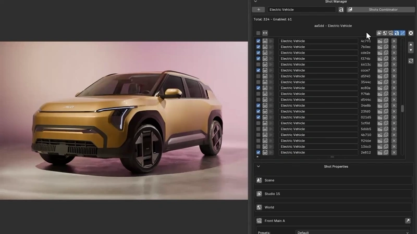Disable shot 2e812 checkbox
Image resolution: width=417 pixels, height=234 pixels.
258,152
